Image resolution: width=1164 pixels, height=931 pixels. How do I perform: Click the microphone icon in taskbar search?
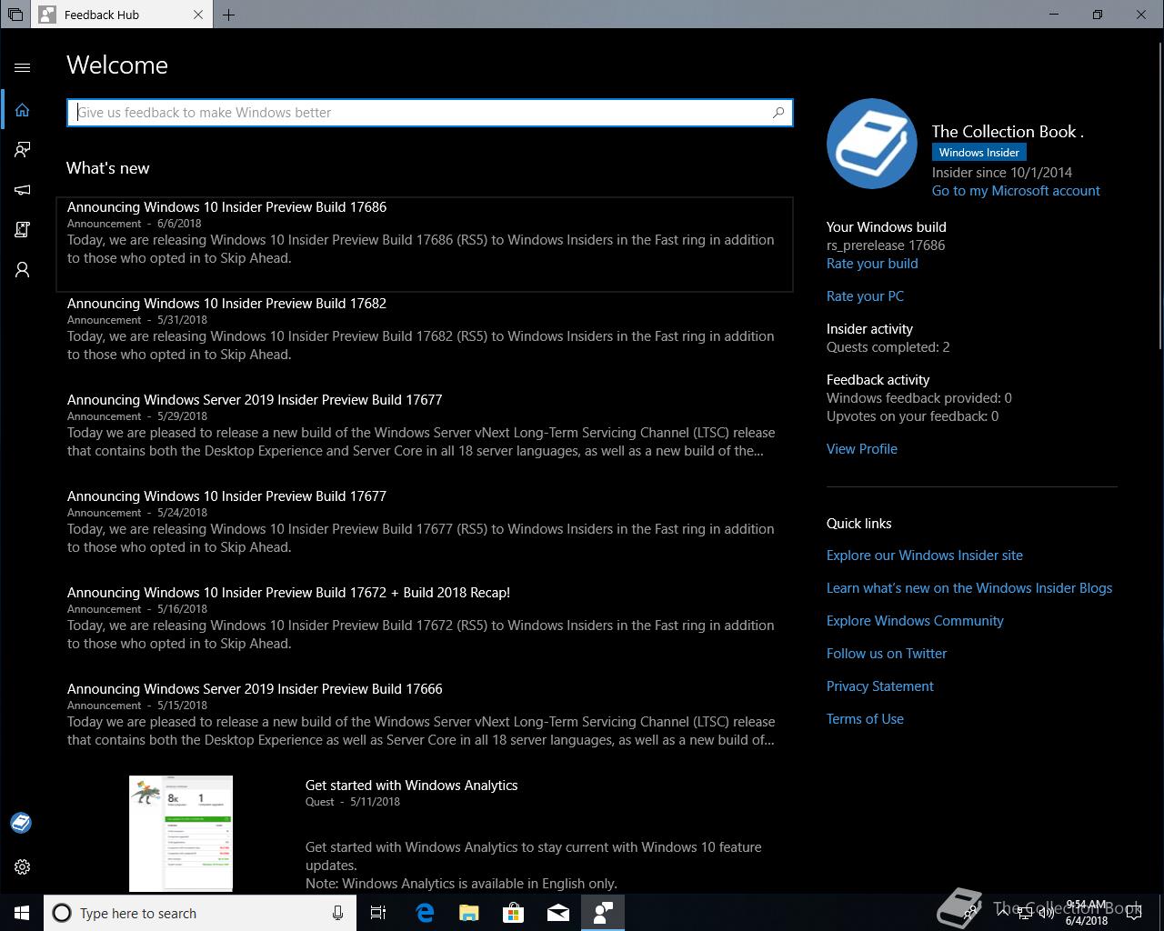tap(337, 913)
